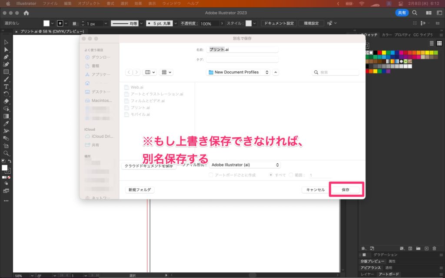Open the Adobe Illustrator (ai) format dropdown
445x278 pixels.
click(x=245, y=165)
